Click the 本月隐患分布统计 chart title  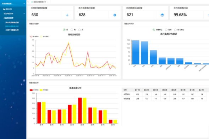tap(169, 34)
